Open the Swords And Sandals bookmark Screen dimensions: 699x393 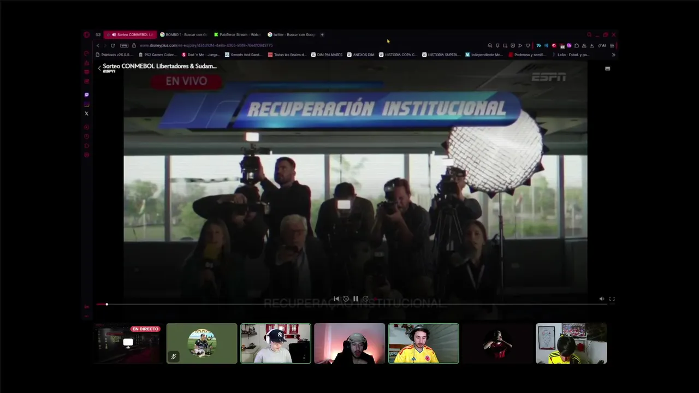pos(244,55)
